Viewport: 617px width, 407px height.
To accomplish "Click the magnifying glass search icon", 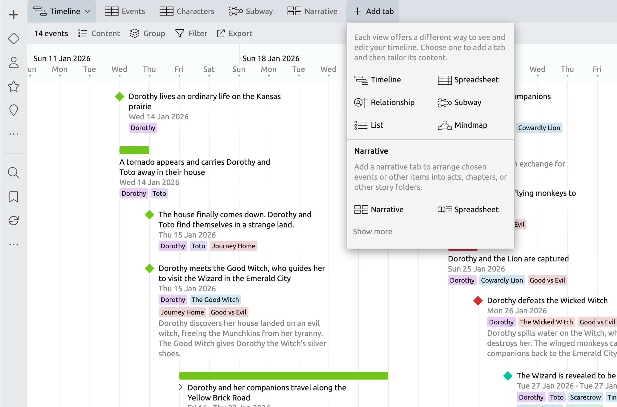I will 13,173.
